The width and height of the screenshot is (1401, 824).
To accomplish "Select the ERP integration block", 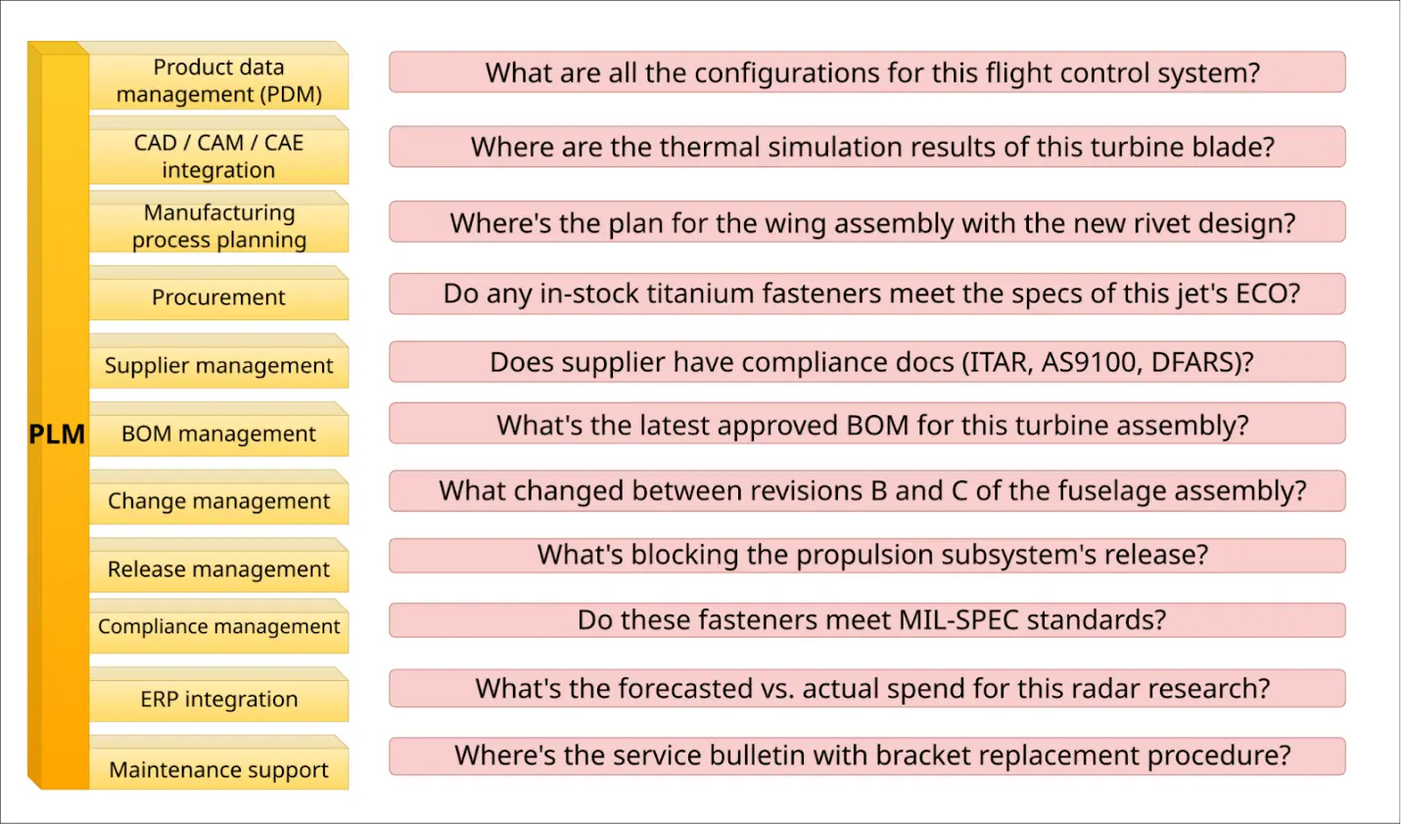I will click(218, 700).
